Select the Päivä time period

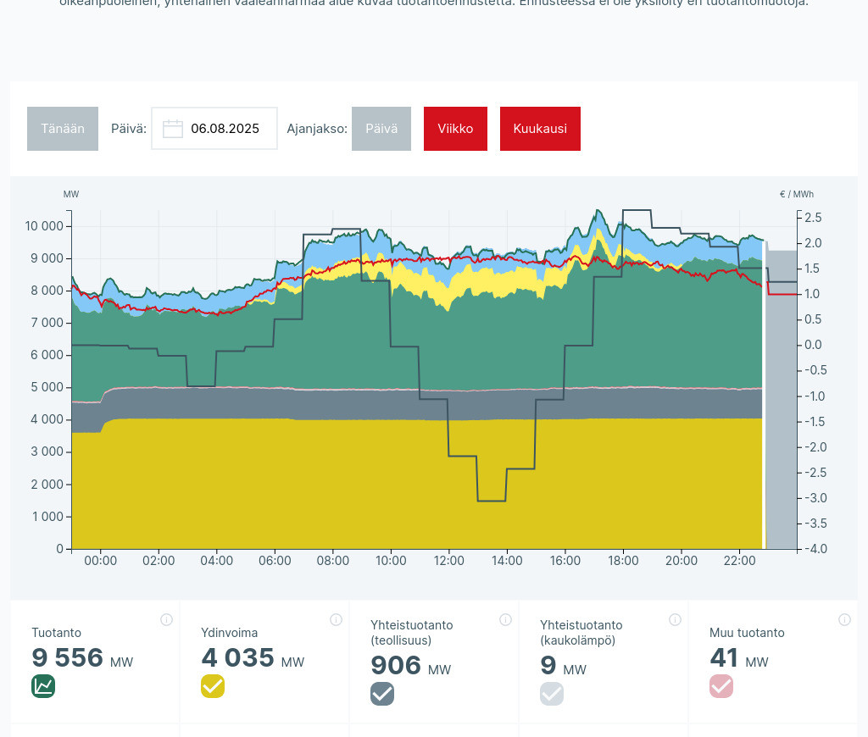pyautogui.click(x=381, y=129)
